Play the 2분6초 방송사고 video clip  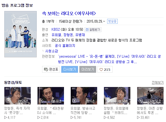tap(84, 96)
